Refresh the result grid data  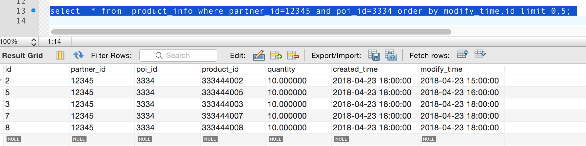click(78, 55)
